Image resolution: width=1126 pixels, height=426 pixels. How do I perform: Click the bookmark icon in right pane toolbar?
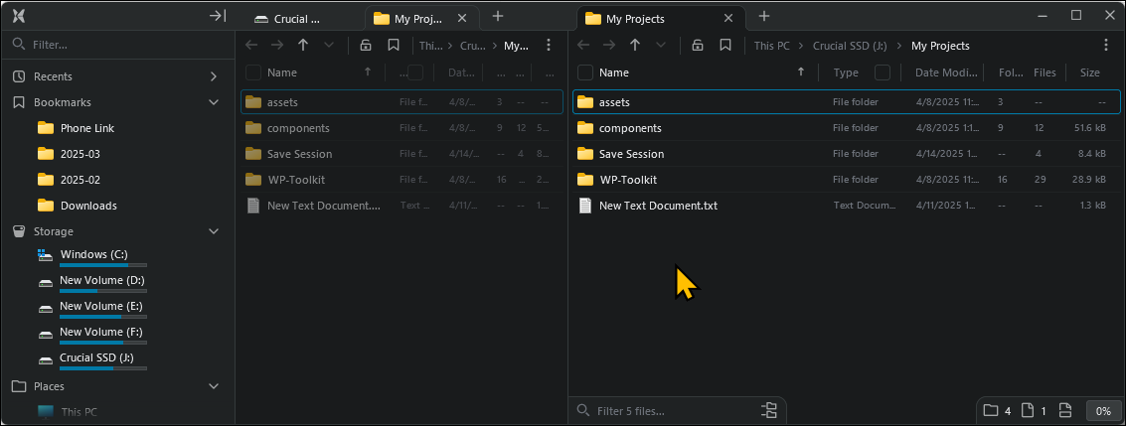pyautogui.click(x=725, y=46)
